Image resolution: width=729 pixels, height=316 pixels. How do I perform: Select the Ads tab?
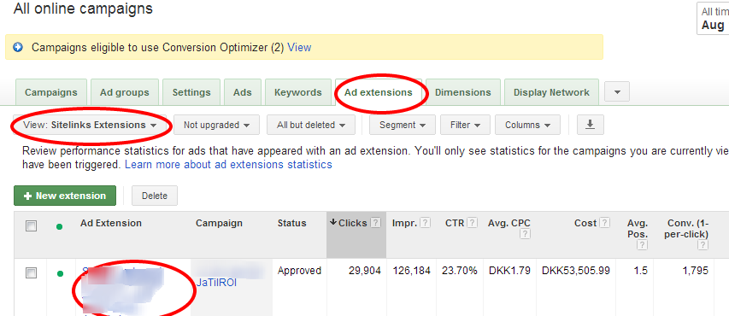pyautogui.click(x=243, y=92)
